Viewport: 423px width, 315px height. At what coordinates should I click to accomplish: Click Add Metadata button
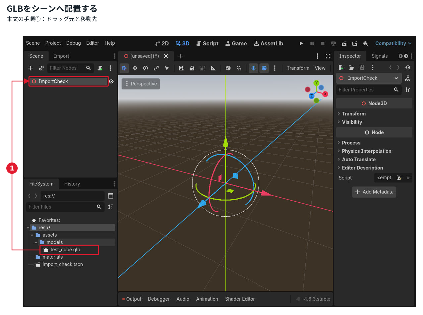(374, 192)
